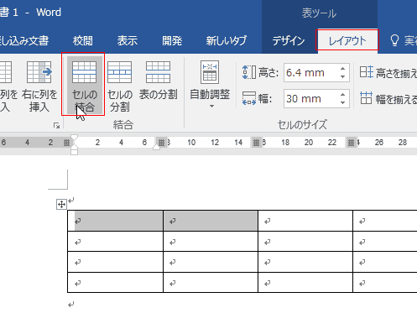Insert column to the right (右に列を挿入)
This screenshot has height=334, width=417.
tap(39, 86)
